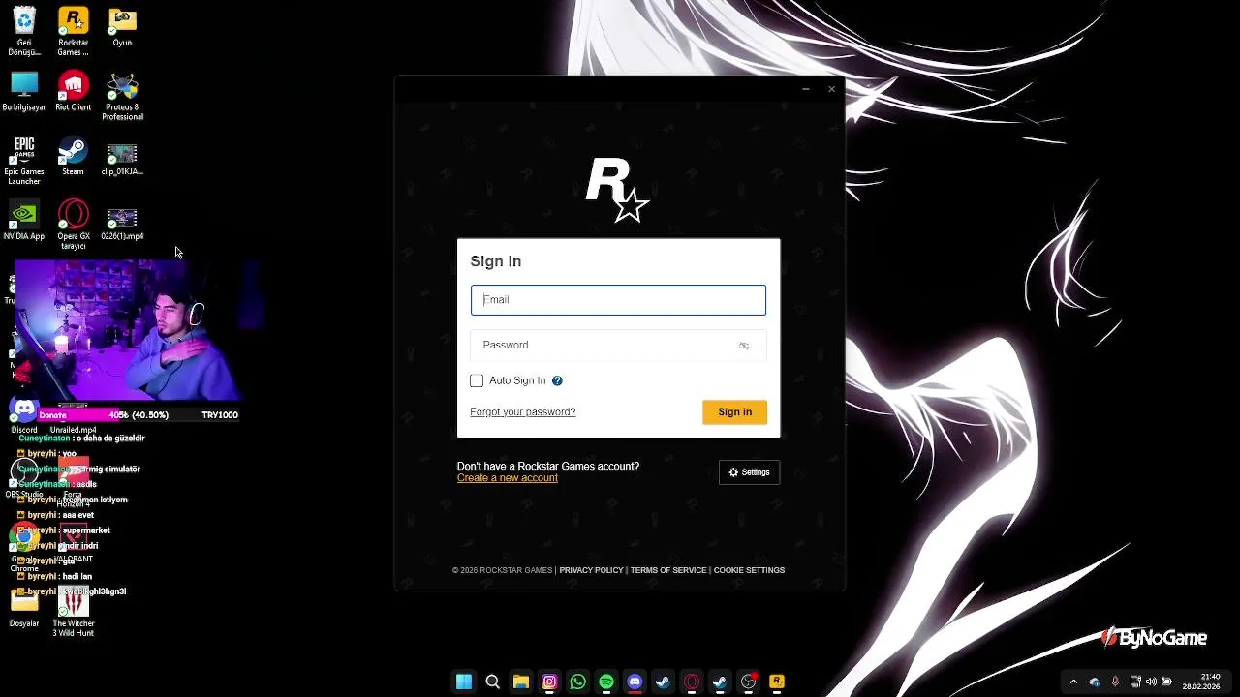
Task: Select Bu bilgisayar desktop icon
Action: tap(24, 92)
